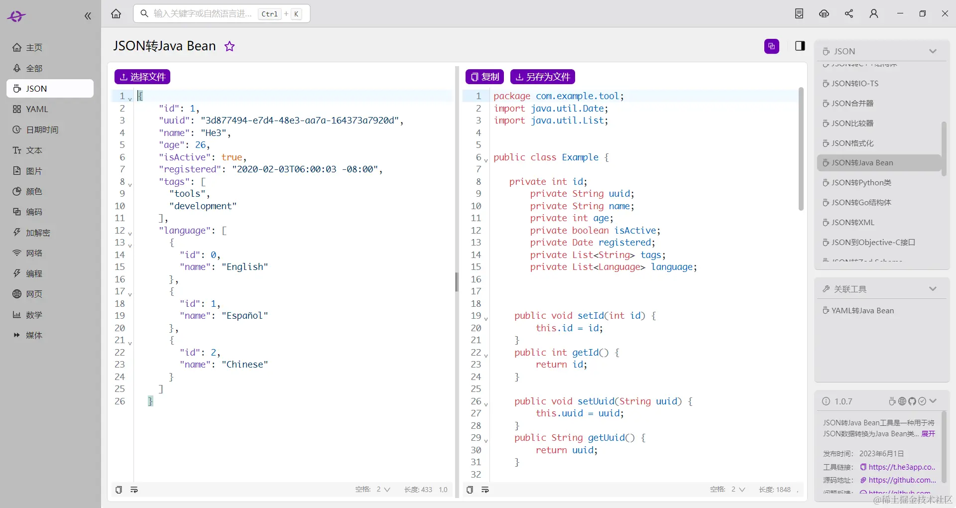Toggle word wrap in the output editor
The image size is (956, 508).
pos(485,490)
